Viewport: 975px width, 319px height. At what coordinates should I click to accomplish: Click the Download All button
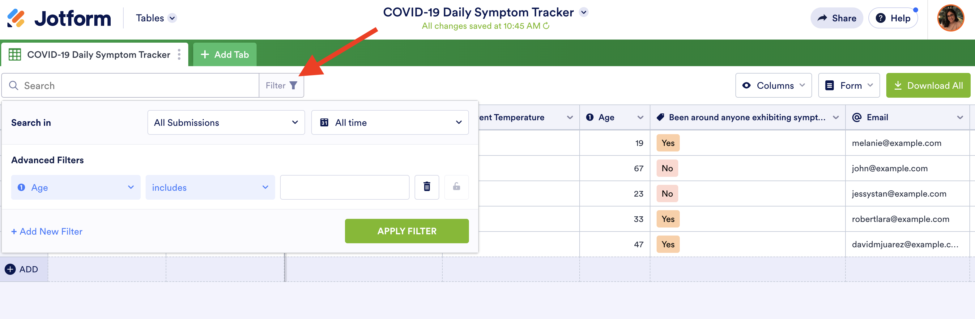point(928,86)
